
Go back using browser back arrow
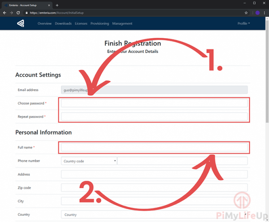coord(4,13)
